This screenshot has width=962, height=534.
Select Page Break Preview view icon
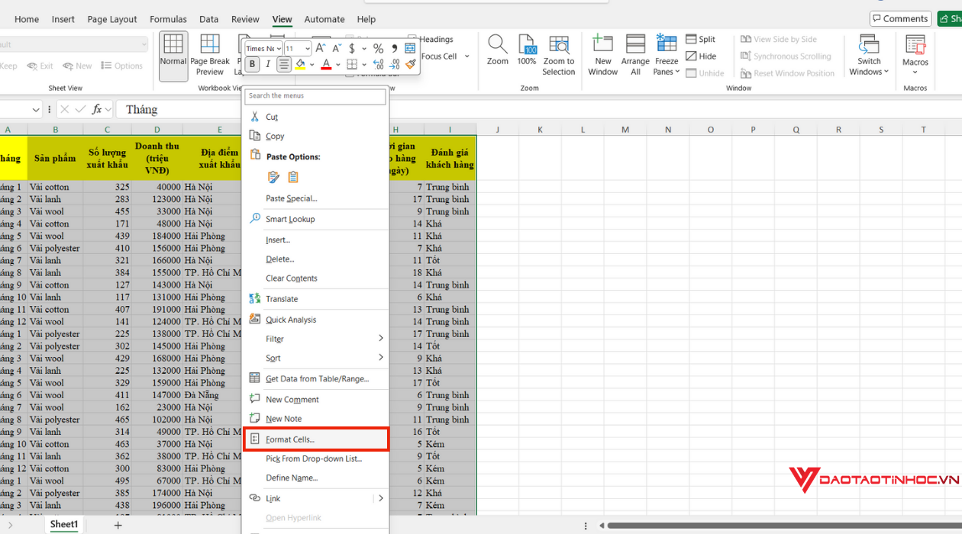pos(209,44)
